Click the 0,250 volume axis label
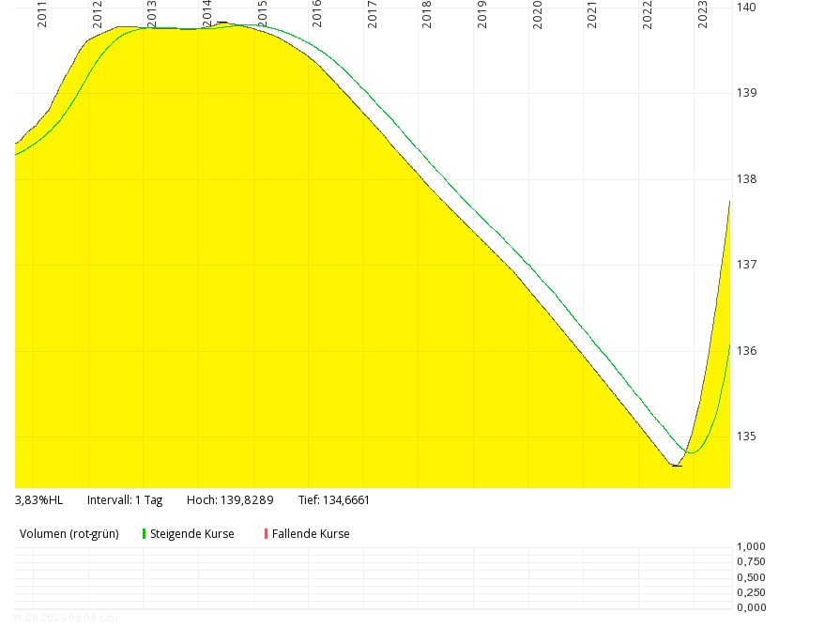This screenshot has width=840, height=628. point(751,592)
